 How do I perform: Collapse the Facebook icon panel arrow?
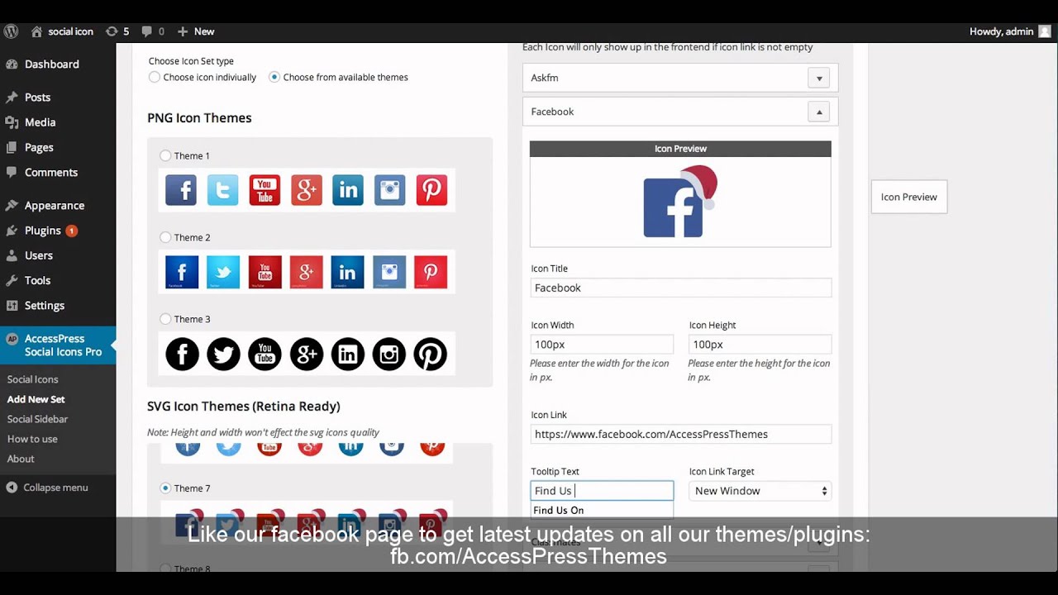pyautogui.click(x=819, y=112)
